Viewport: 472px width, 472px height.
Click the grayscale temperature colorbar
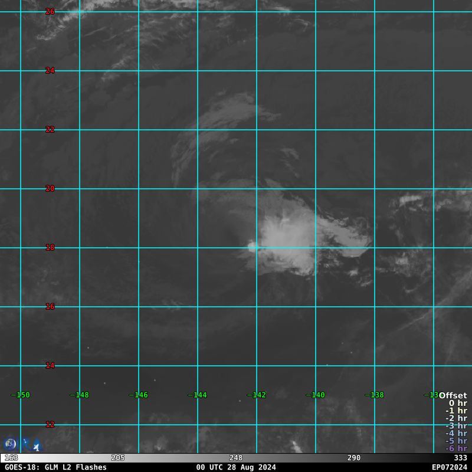point(236,458)
